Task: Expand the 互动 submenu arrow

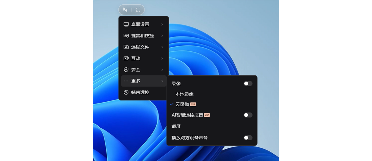Action: (x=162, y=58)
